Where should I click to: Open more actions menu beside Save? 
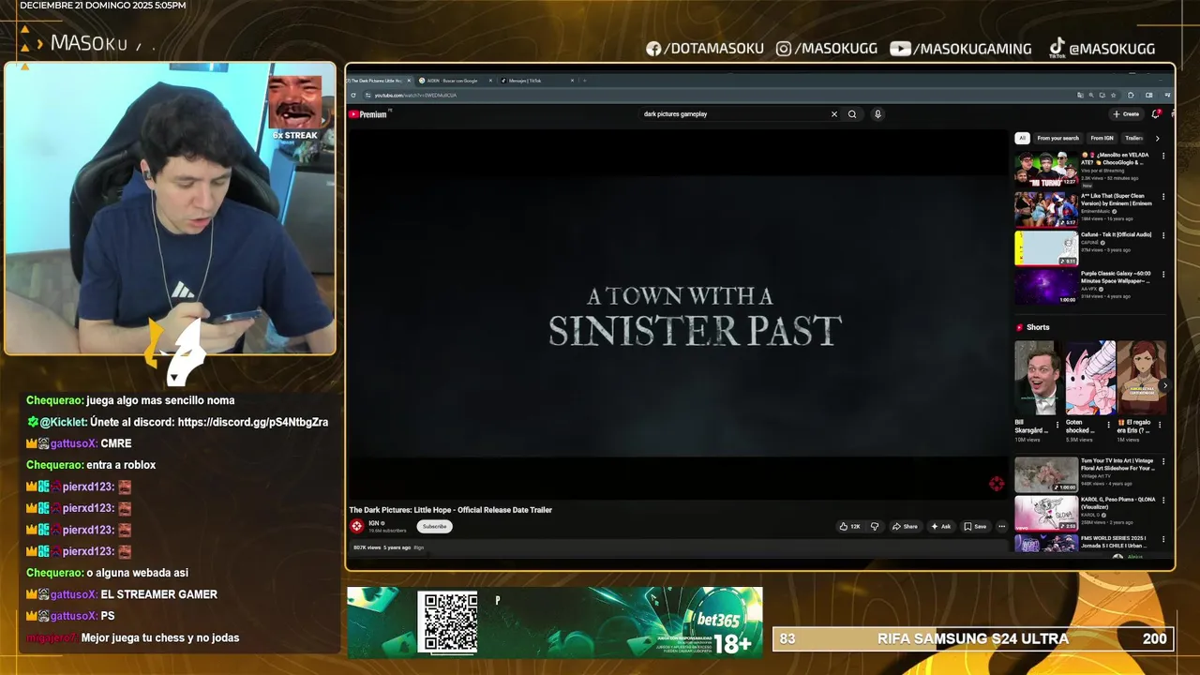[x=1001, y=527]
